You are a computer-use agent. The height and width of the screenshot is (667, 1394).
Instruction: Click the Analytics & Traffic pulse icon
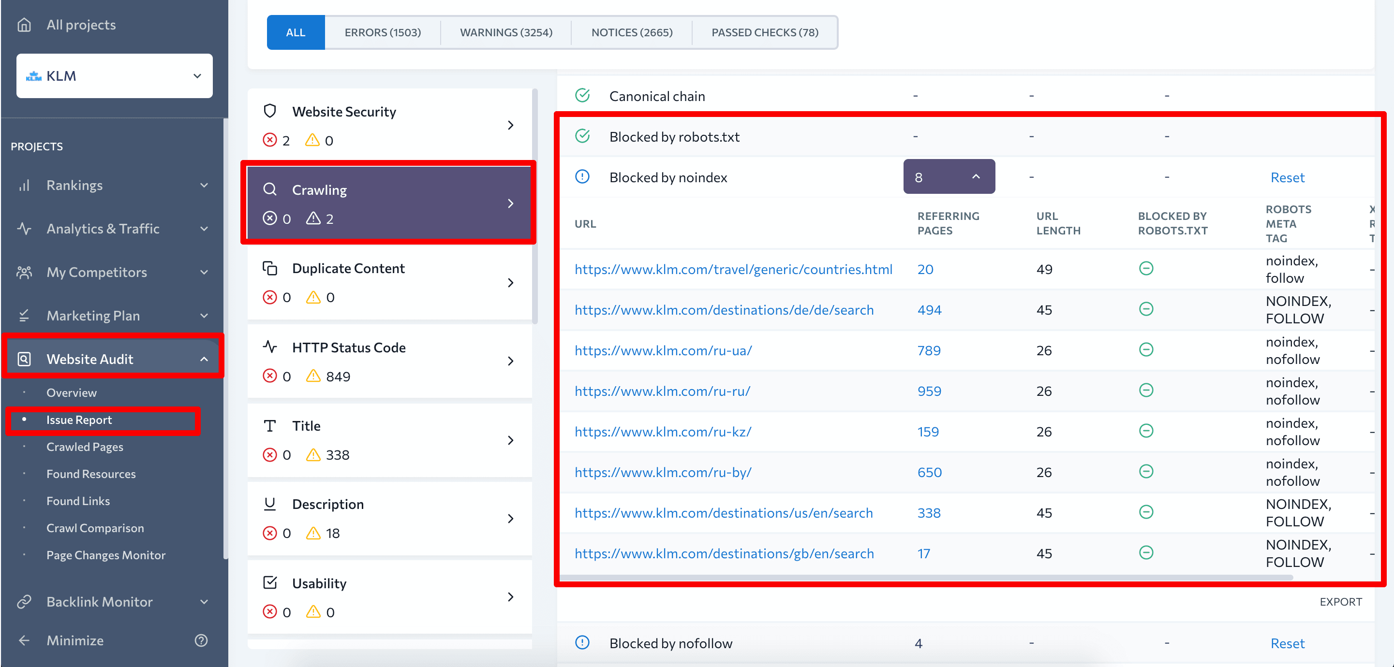pos(24,229)
